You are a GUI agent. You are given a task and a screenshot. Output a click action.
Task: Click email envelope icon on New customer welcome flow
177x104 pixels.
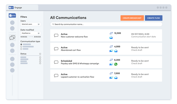pos(111,37)
